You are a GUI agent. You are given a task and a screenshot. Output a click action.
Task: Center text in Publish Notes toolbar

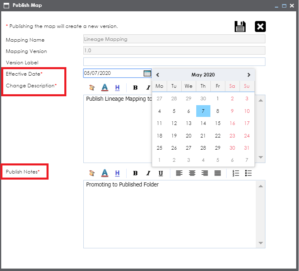(x=192, y=173)
